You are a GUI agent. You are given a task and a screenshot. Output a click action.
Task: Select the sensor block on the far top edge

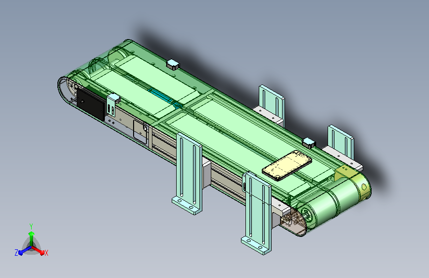173,64
